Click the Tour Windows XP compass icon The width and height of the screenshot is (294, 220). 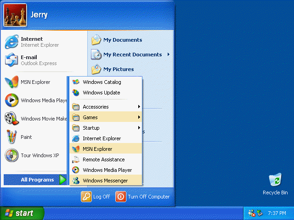click(x=11, y=155)
